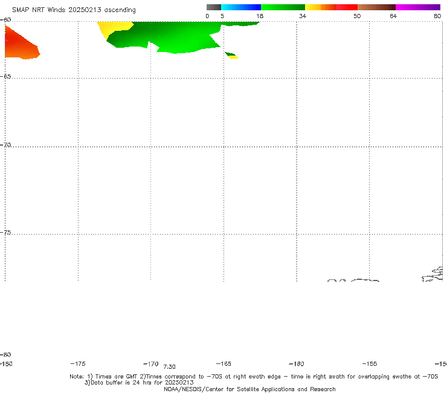This screenshot has height=393, width=447.
Task: Click the '-165' longitude axis label
Action: pyautogui.click(x=224, y=363)
